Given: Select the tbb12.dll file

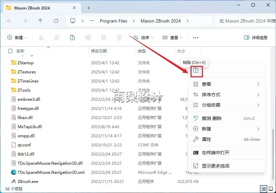Looking at the screenshot, I should 26,154.
